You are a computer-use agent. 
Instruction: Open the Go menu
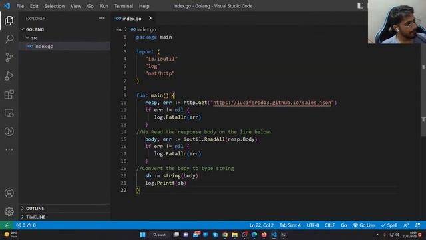(x=91, y=6)
